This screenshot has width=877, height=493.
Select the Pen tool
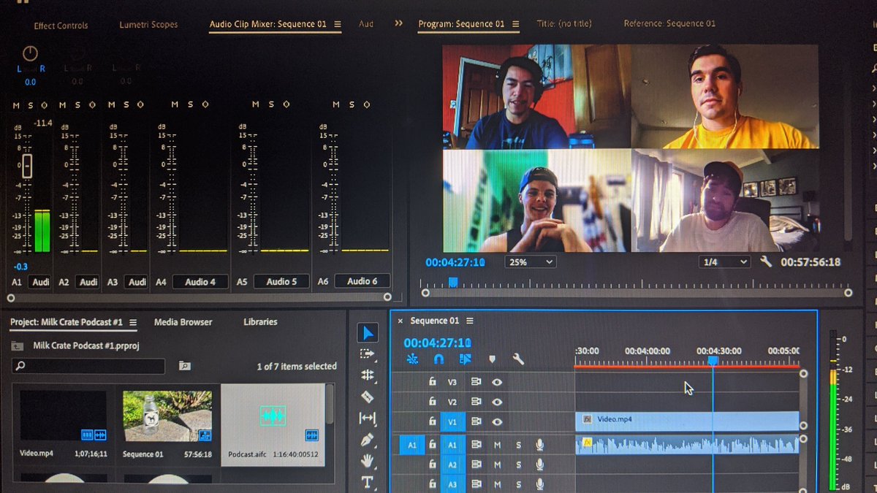pyautogui.click(x=367, y=440)
